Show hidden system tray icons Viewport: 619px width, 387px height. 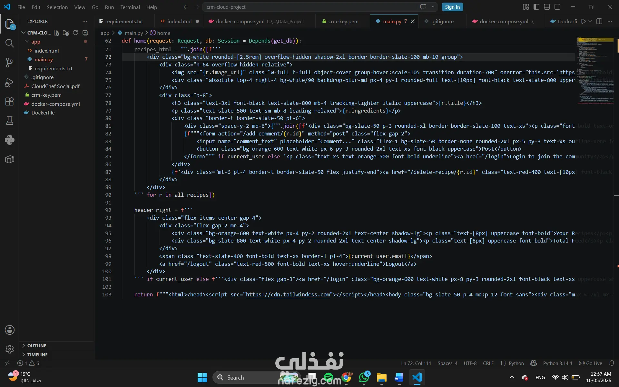click(512, 377)
